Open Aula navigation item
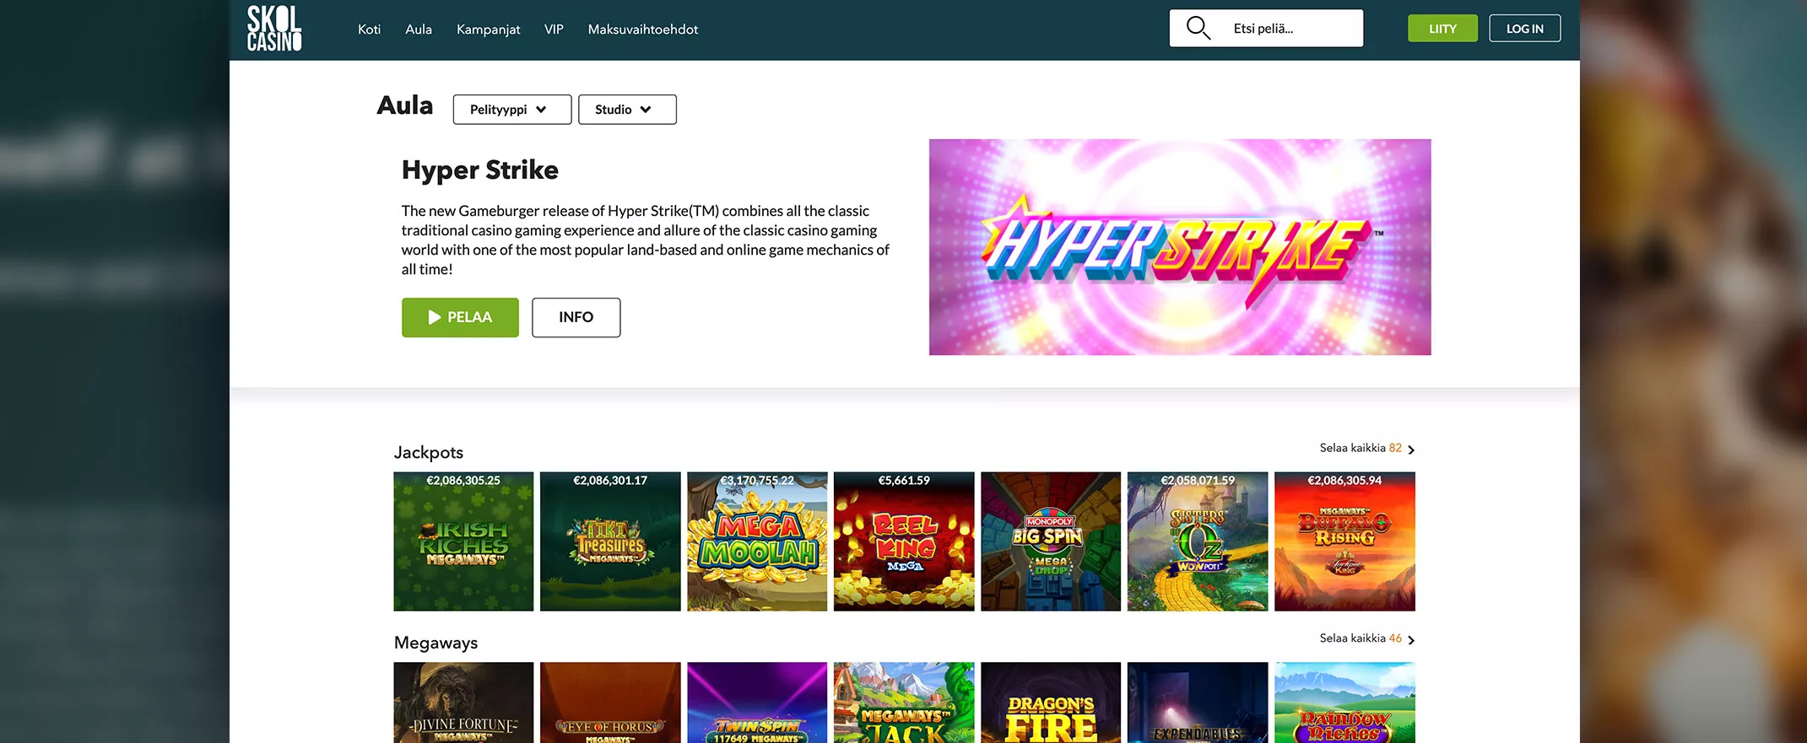Screen dimensions: 1807x743 [419, 30]
